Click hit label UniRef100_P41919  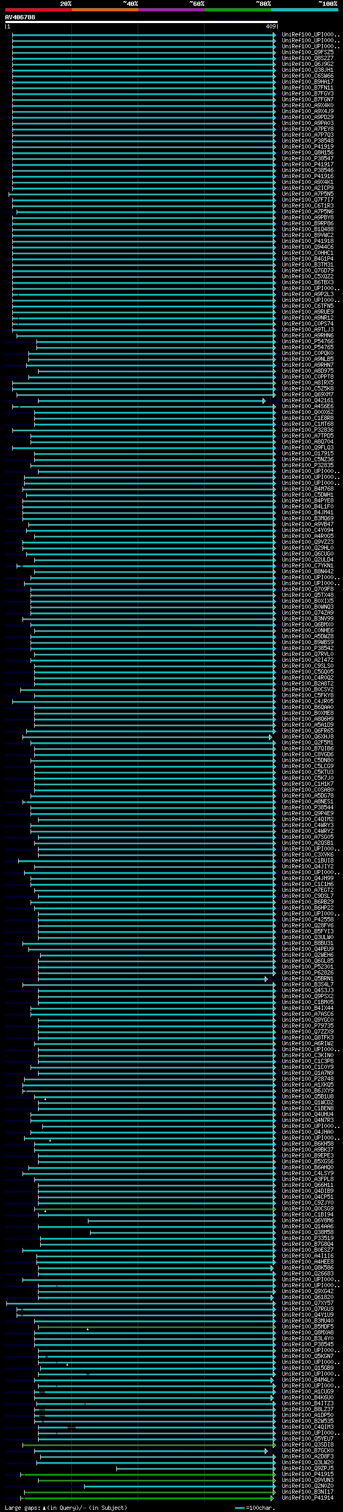(308, 147)
